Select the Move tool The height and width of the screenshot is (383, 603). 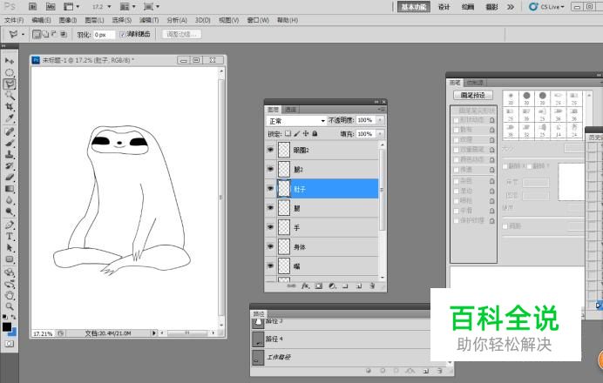(x=10, y=61)
